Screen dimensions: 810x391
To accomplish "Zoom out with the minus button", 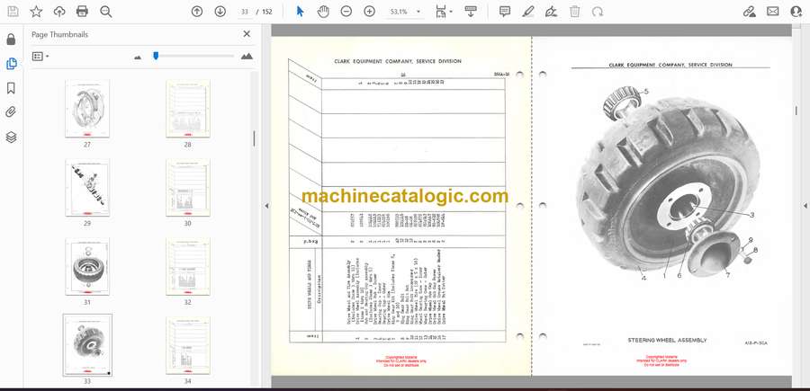I will [x=346, y=12].
